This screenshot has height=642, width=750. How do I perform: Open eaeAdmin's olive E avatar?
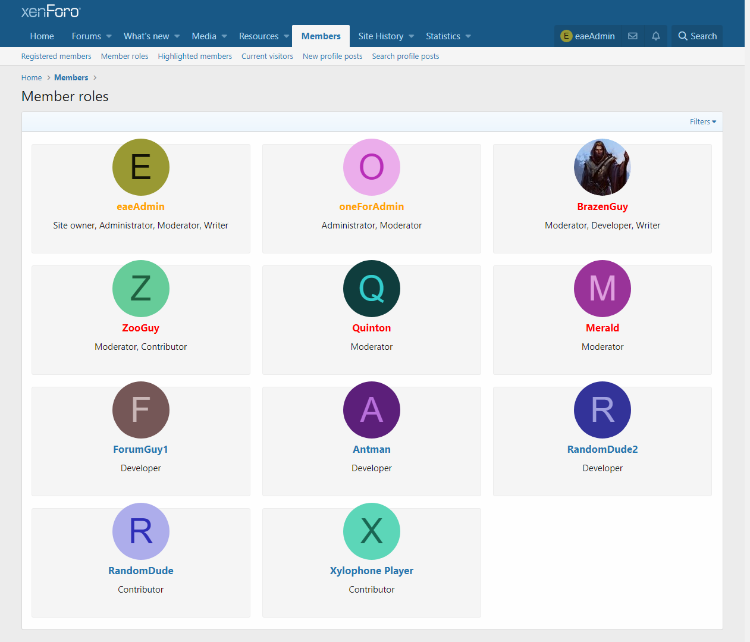click(x=141, y=167)
